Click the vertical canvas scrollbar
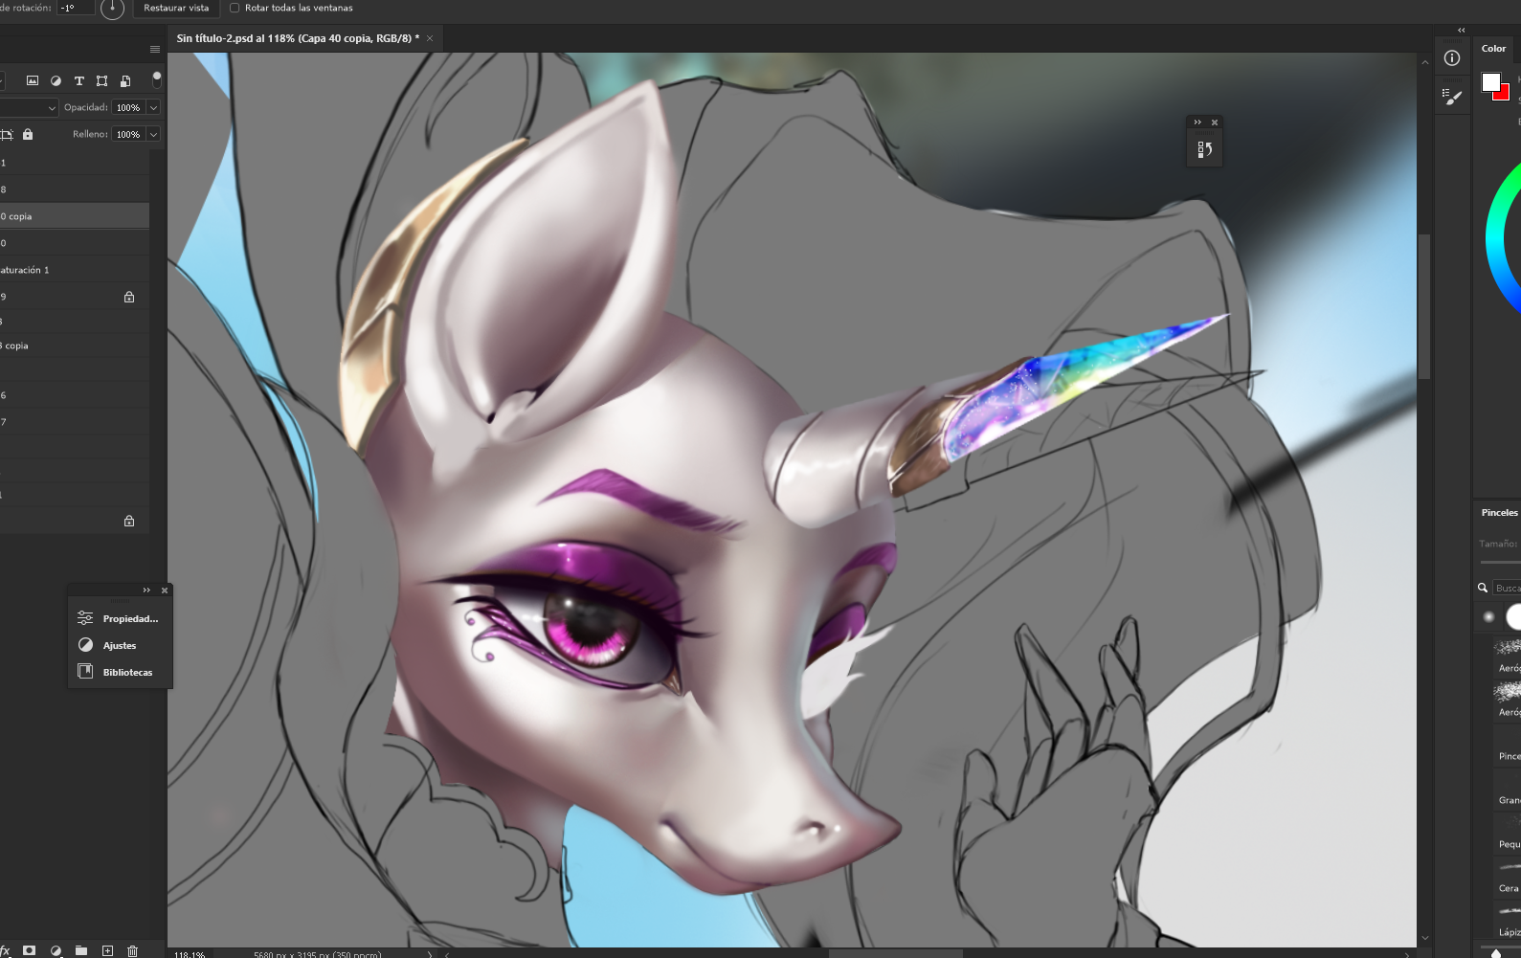 pos(1424,306)
